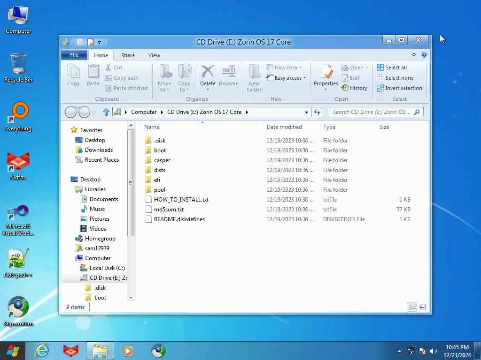This screenshot has height=360, width=481.
Task: Open Homegroup in the navigation pane
Action: [x=95, y=239]
